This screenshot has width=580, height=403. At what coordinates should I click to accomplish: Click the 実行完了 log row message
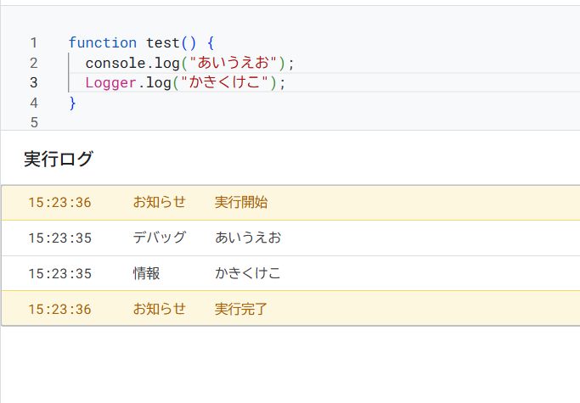pyautogui.click(x=241, y=309)
